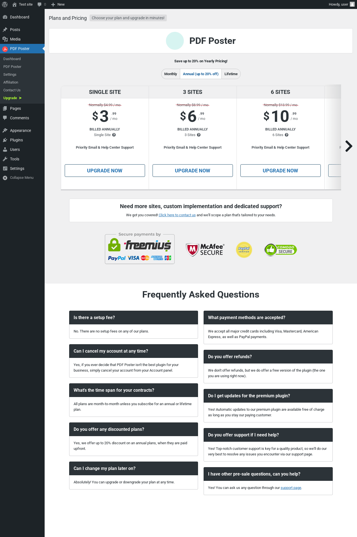Click 'Is there a setup fee?' FAQ heading

point(134,318)
